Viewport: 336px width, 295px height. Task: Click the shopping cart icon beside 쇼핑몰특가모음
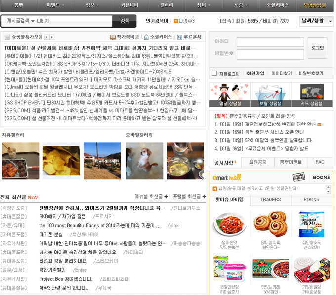(x=7, y=37)
